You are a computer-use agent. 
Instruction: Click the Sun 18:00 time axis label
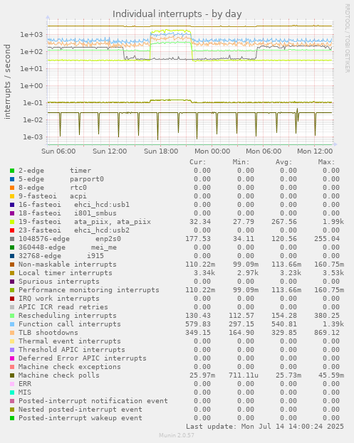[161, 151]
